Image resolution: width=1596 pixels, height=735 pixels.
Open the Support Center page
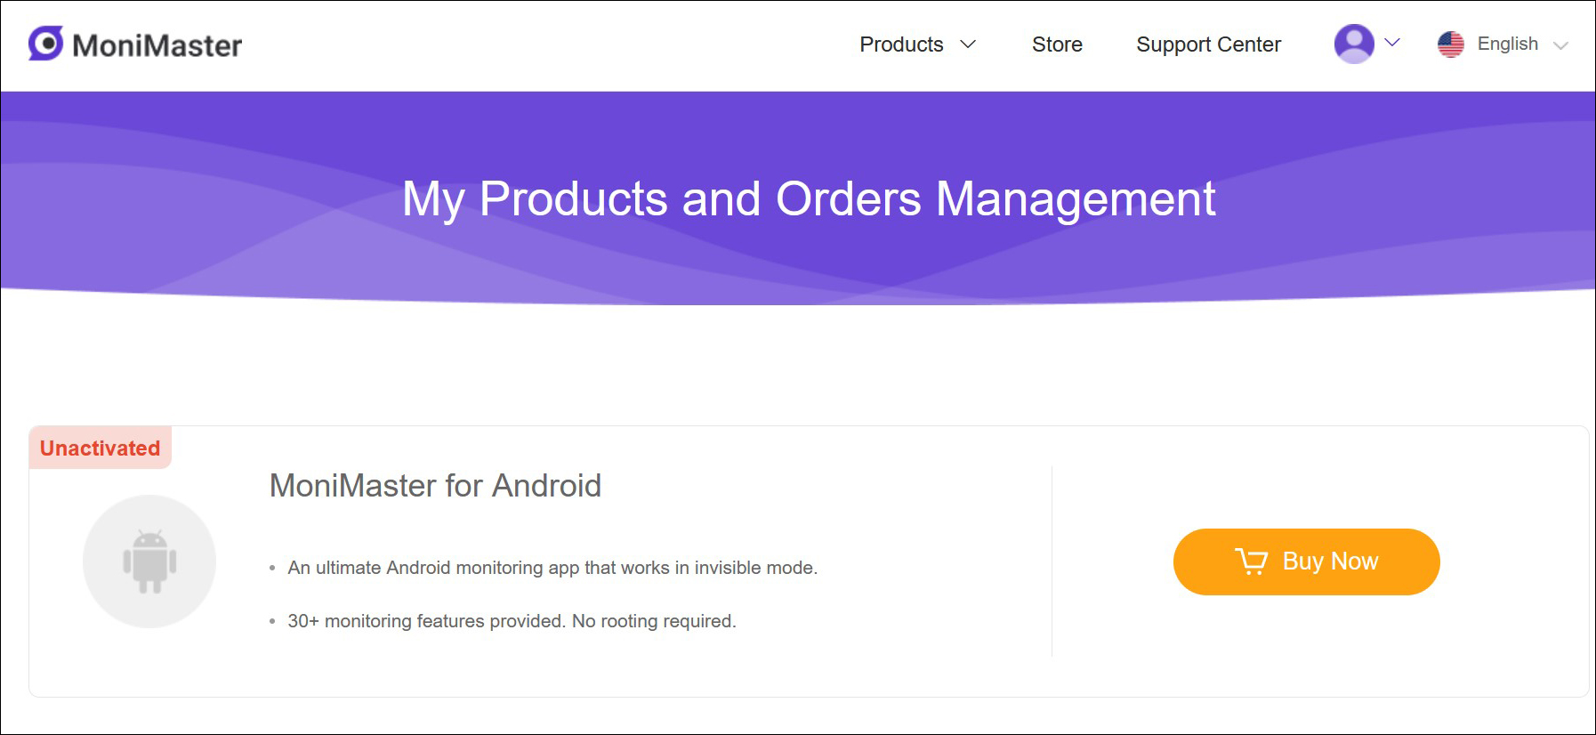coord(1208,44)
